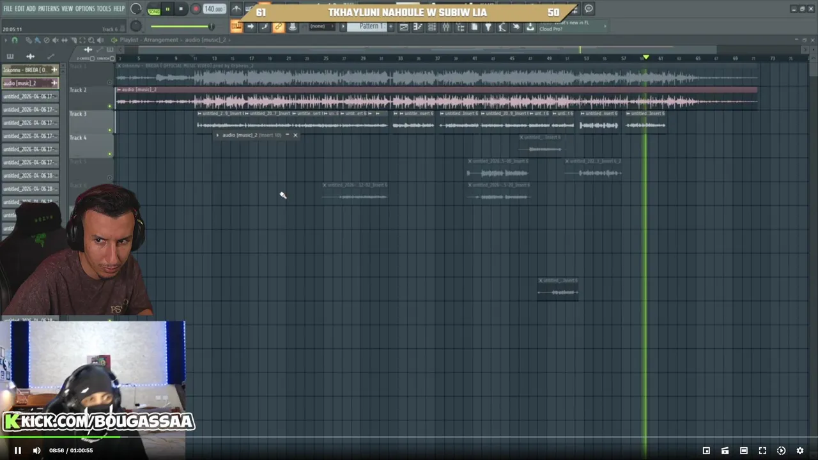Image resolution: width=818 pixels, height=460 pixels.
Task: Open the playlist options arrow menu
Action: click(x=5, y=40)
